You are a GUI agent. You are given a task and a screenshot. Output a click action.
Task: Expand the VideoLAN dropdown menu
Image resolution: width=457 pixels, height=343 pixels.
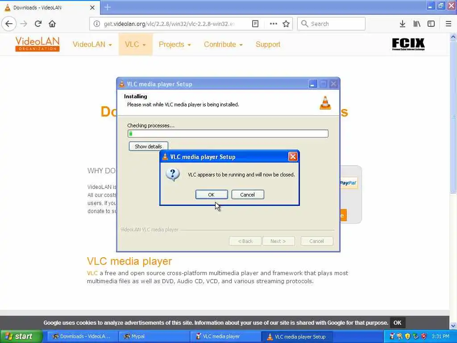coord(92,45)
